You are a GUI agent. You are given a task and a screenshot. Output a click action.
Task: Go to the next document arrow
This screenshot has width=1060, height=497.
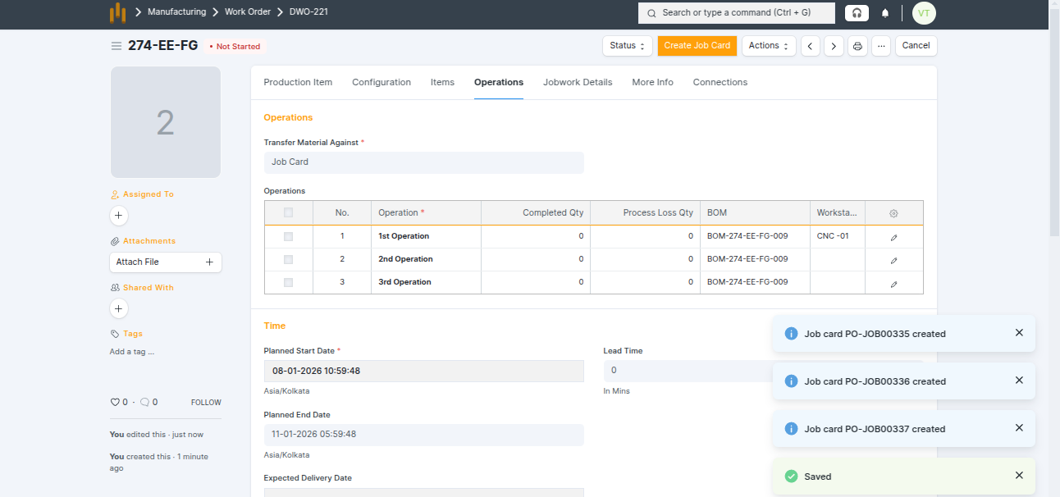[x=834, y=46]
